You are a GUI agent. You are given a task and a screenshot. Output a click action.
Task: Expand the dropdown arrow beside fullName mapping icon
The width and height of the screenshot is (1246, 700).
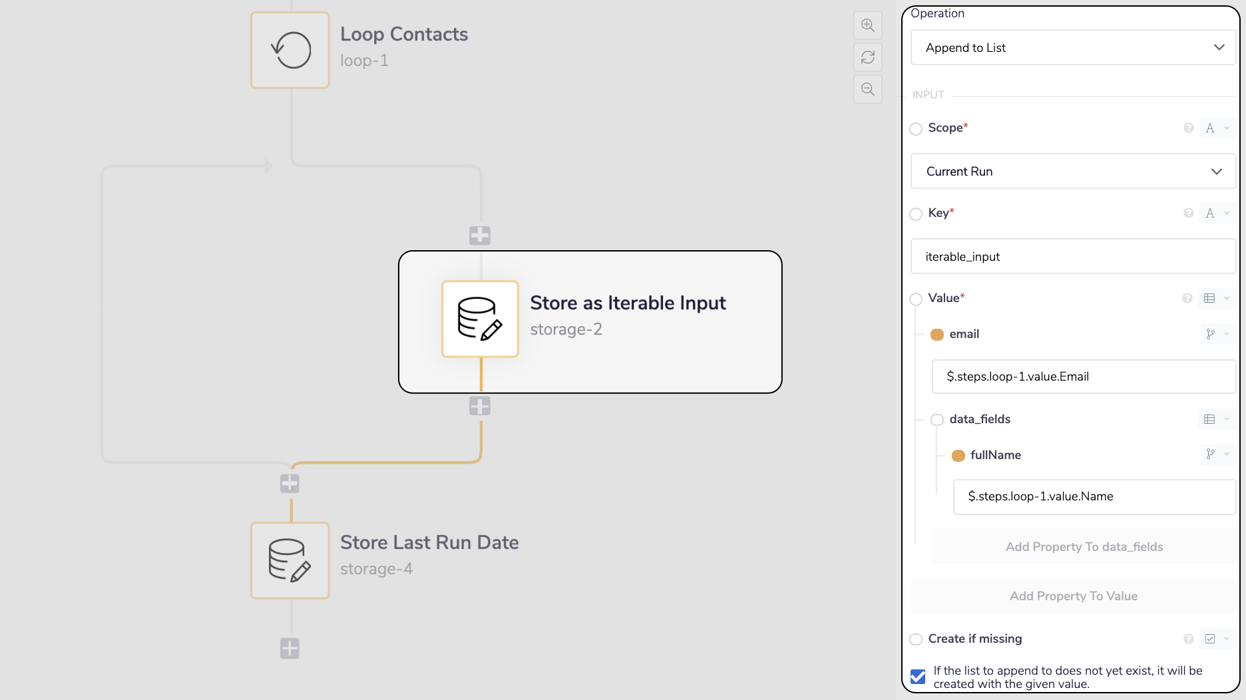pos(1227,455)
